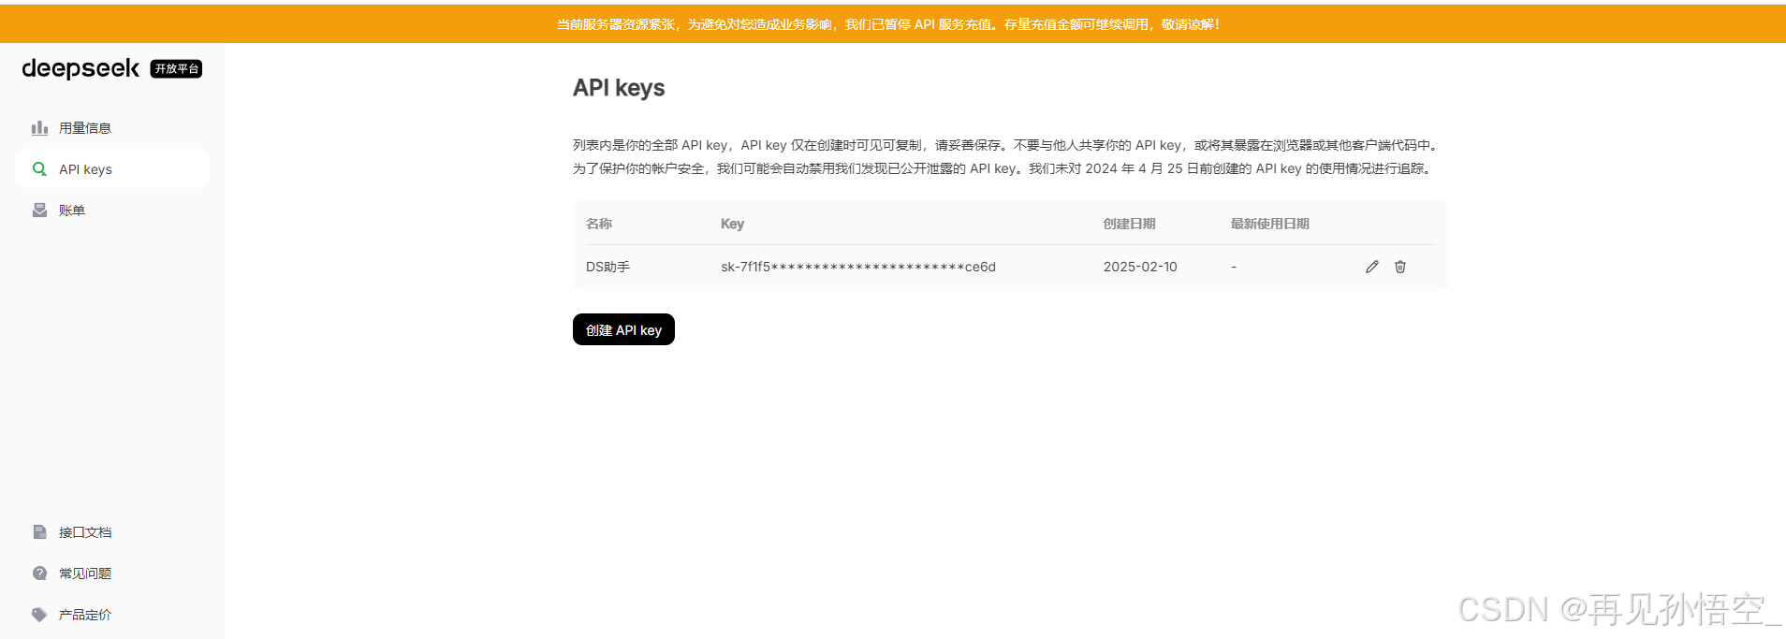Click the product pricing tag icon
Image resolution: width=1786 pixels, height=639 pixels.
39,615
